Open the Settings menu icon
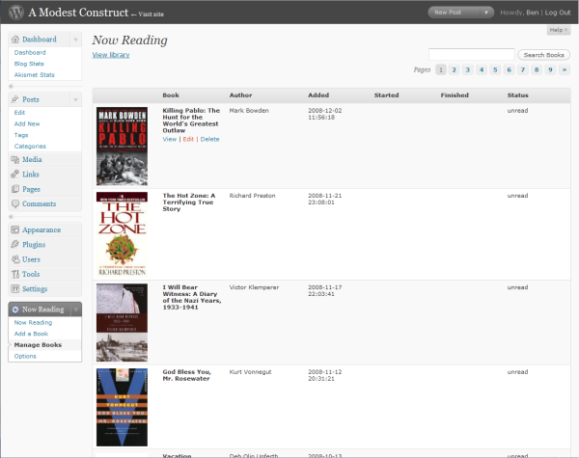Viewport: 579px width, 458px height. [15, 289]
